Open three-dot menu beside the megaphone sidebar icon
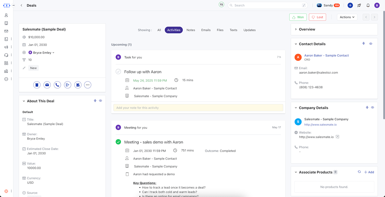385x197 pixels. click(11, 47)
